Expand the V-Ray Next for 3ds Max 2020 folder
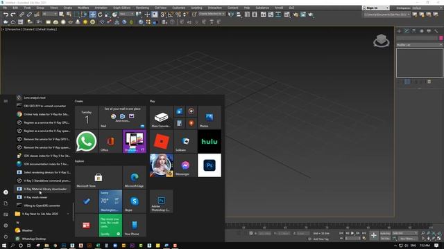This screenshot has height=249, width=444. [42, 214]
